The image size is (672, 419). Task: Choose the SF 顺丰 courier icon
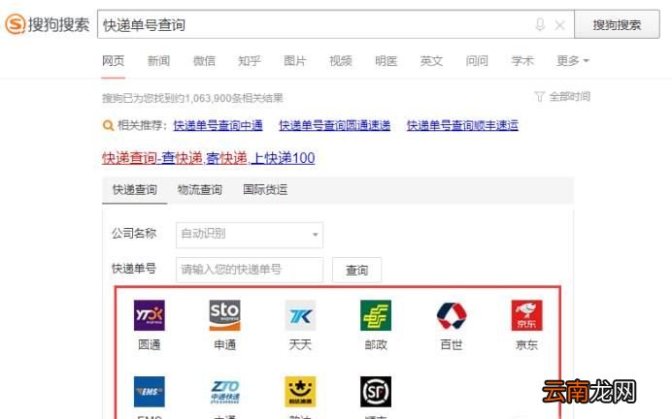[x=376, y=392]
